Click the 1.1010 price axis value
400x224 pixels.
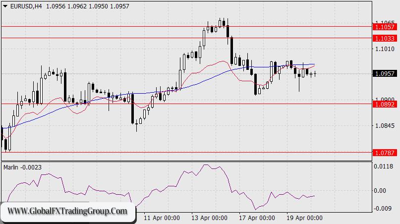click(x=385, y=49)
